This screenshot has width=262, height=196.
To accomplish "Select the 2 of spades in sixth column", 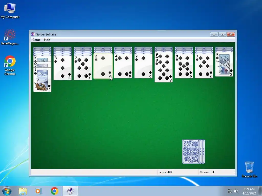I will [143, 66].
